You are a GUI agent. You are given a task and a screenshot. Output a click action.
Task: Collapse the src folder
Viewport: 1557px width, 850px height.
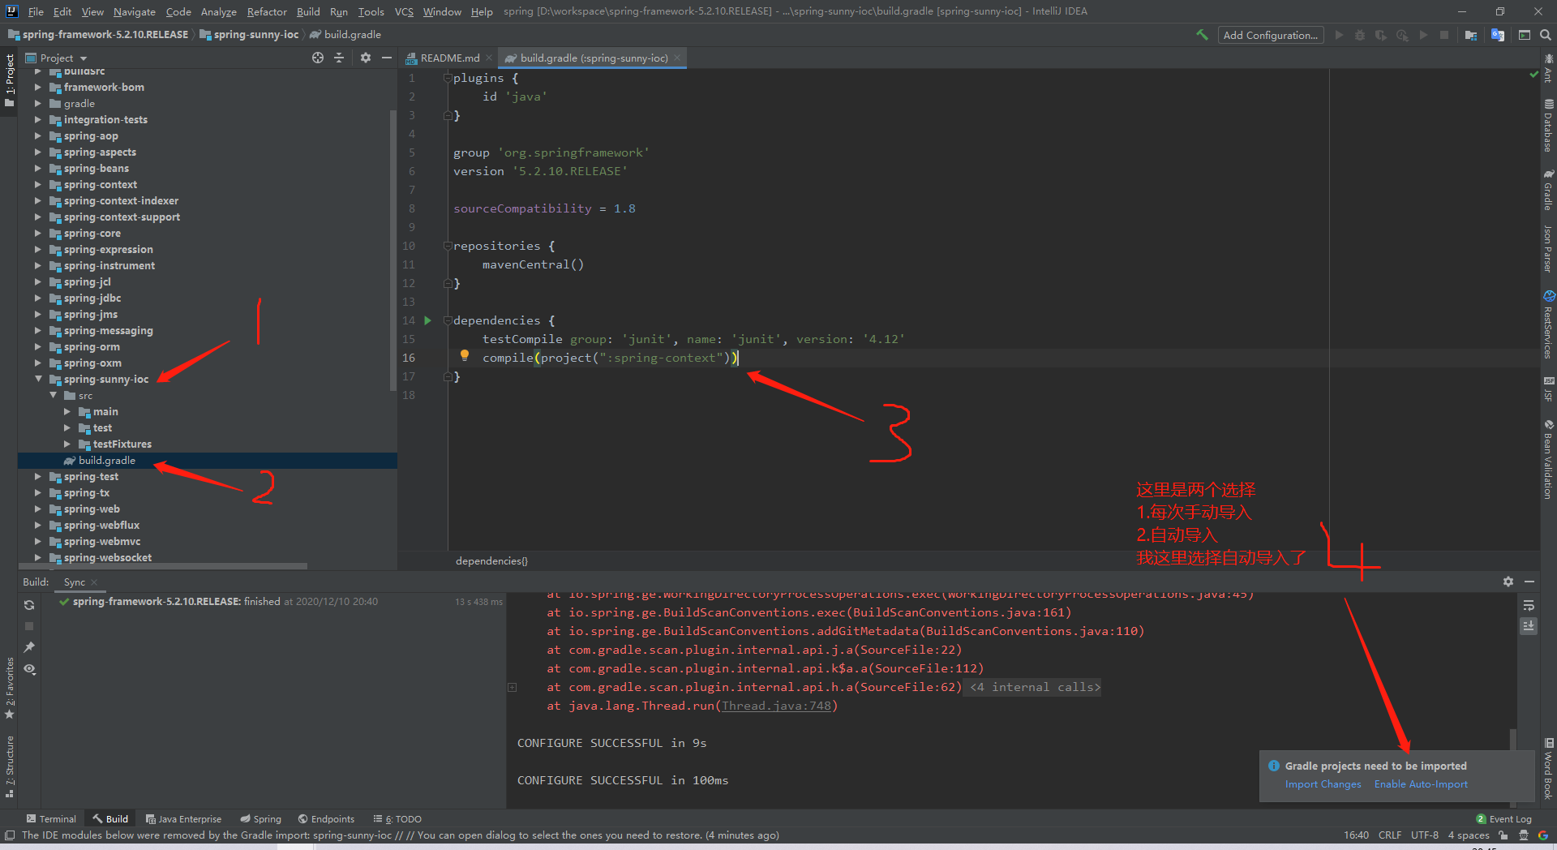[53, 395]
